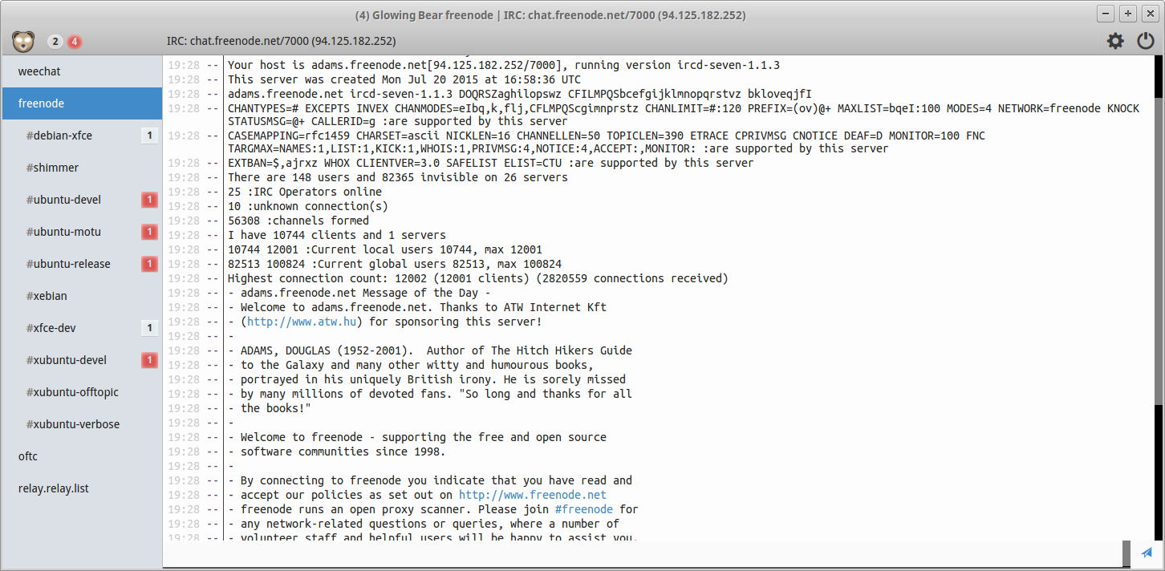Screen dimensions: 1165x571
Task: Switch to #ubuntu-release channel
Action: [68, 264]
